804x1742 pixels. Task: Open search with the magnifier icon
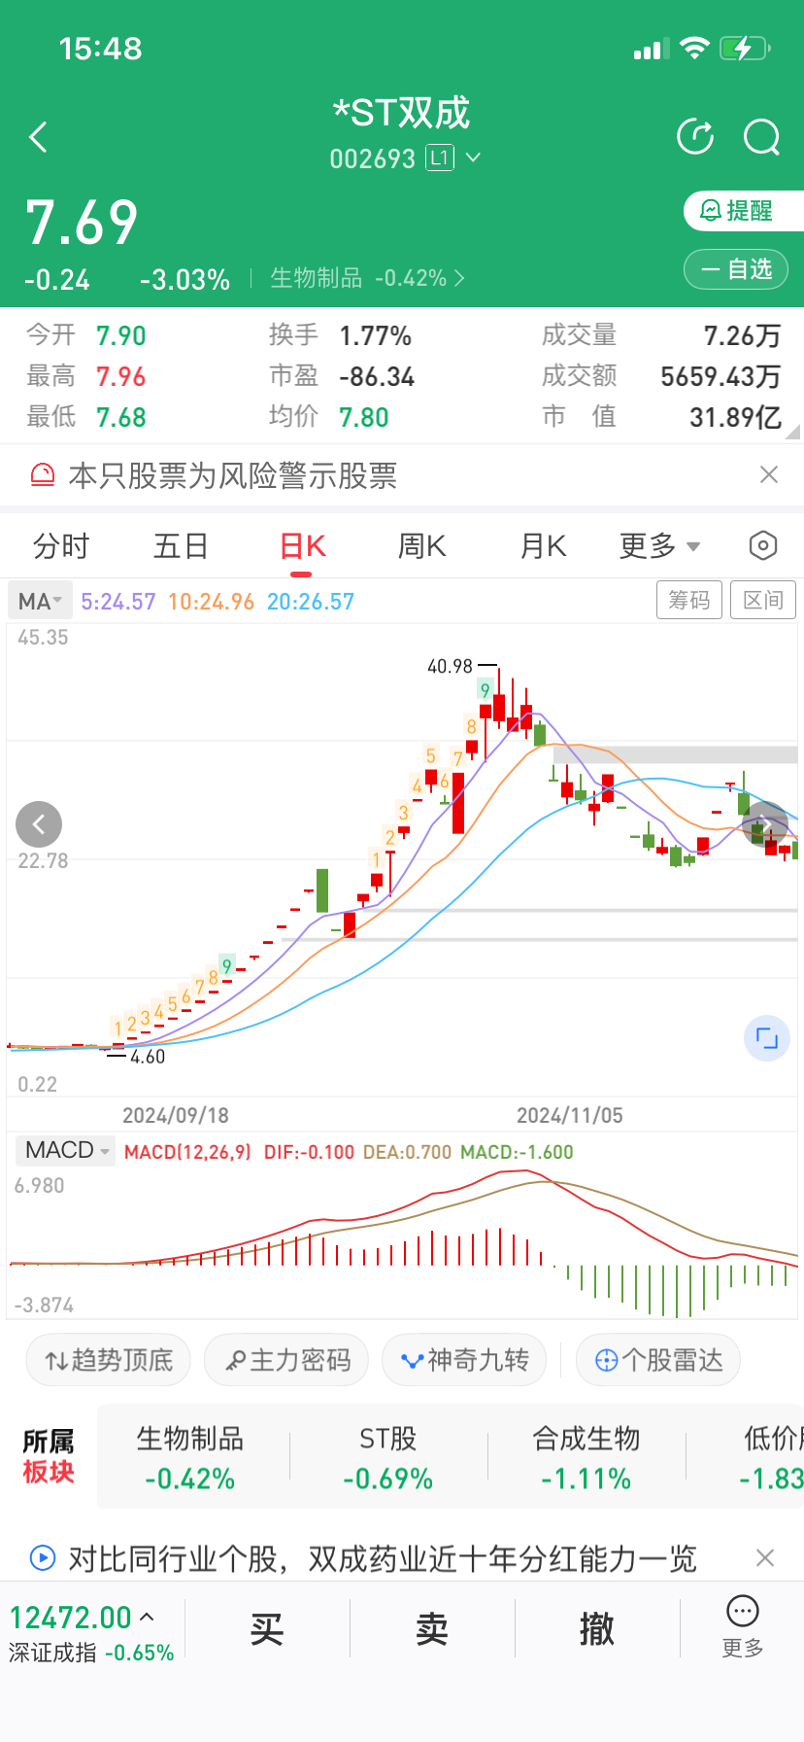(762, 137)
